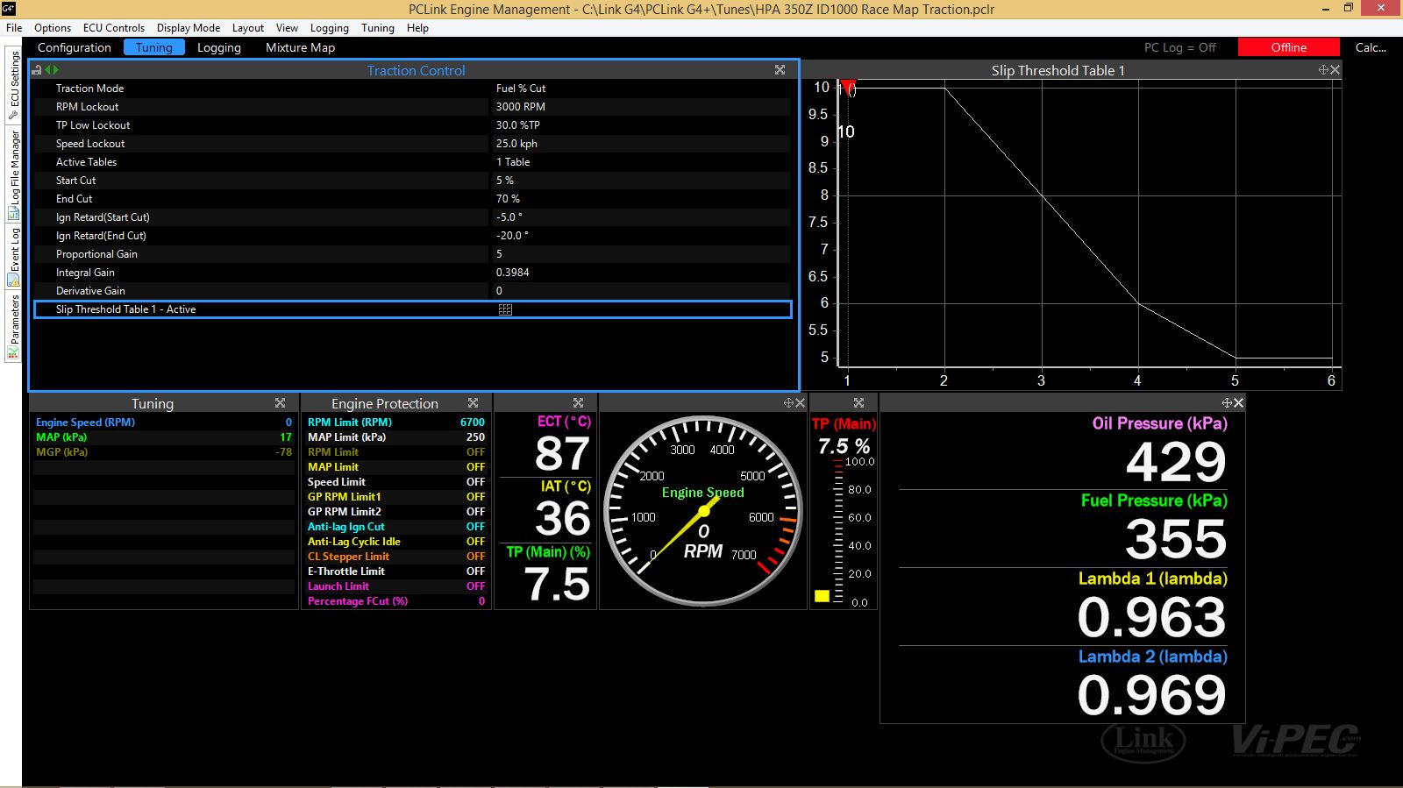Select the MAP (kPa) row in Tuning panel
Image resolution: width=1403 pixels, height=788 pixels.
click(x=164, y=437)
